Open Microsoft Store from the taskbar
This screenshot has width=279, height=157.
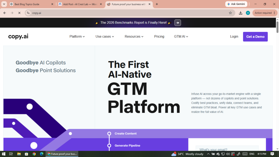pyautogui.click(x=26, y=154)
